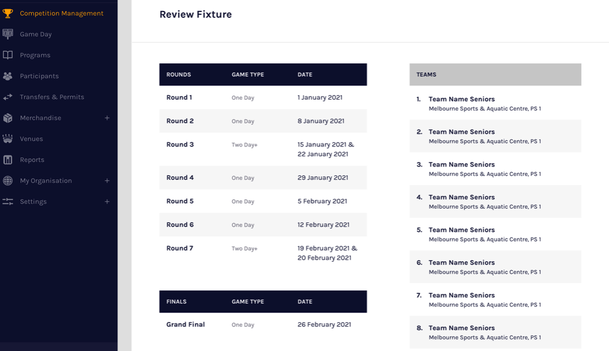Click the Transfers & Permits arrows icon
Viewport: 609px width, 351px height.
coord(7,97)
